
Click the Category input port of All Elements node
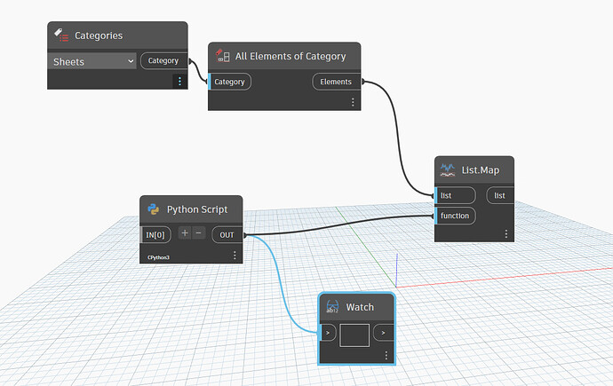coord(229,82)
